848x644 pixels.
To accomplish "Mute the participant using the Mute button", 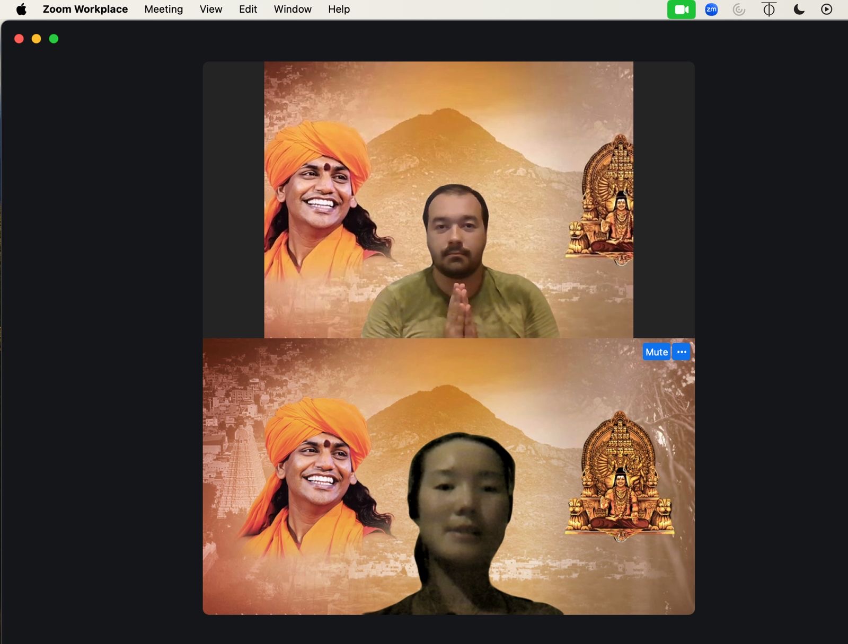I will point(656,352).
